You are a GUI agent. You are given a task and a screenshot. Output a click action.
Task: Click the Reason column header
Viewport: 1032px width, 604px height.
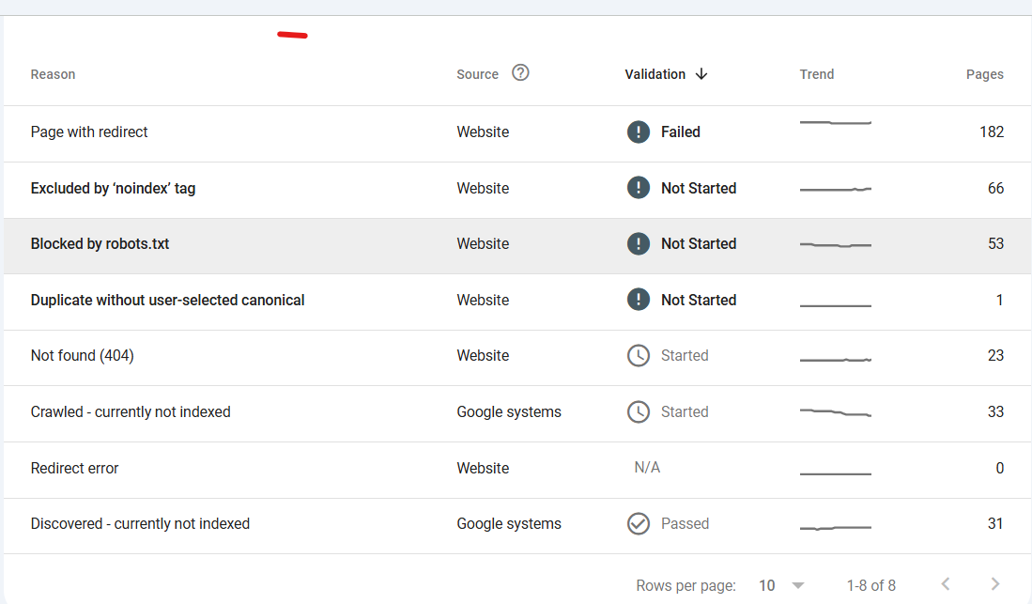point(53,74)
